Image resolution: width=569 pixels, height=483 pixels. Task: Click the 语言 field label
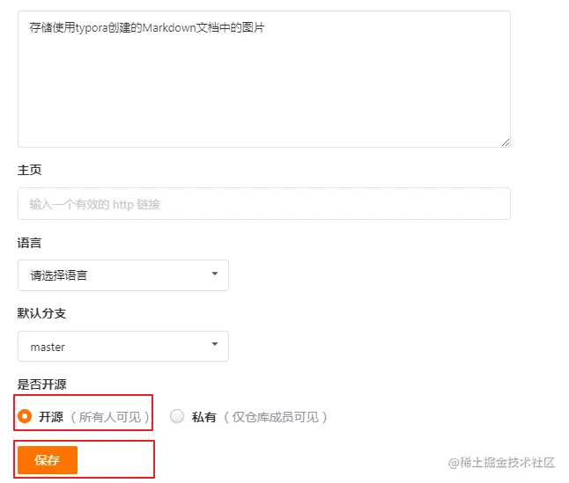click(x=29, y=243)
